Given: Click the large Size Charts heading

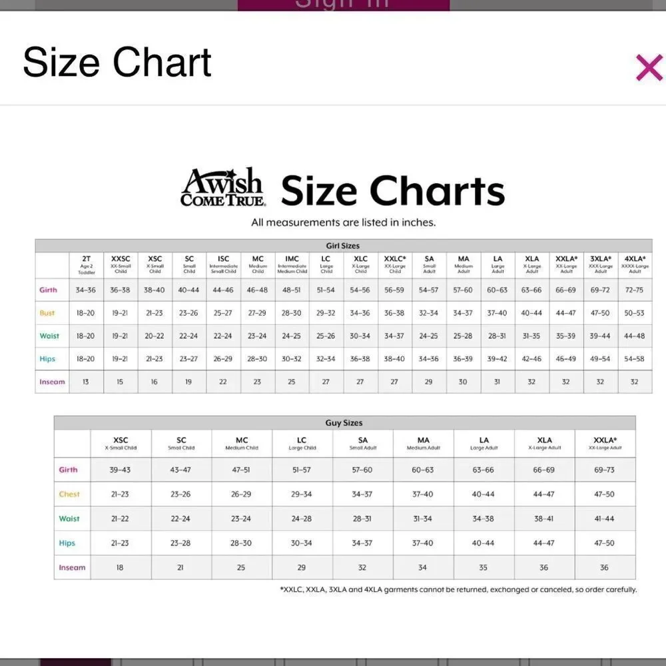Looking at the screenshot, I should coord(393,190).
